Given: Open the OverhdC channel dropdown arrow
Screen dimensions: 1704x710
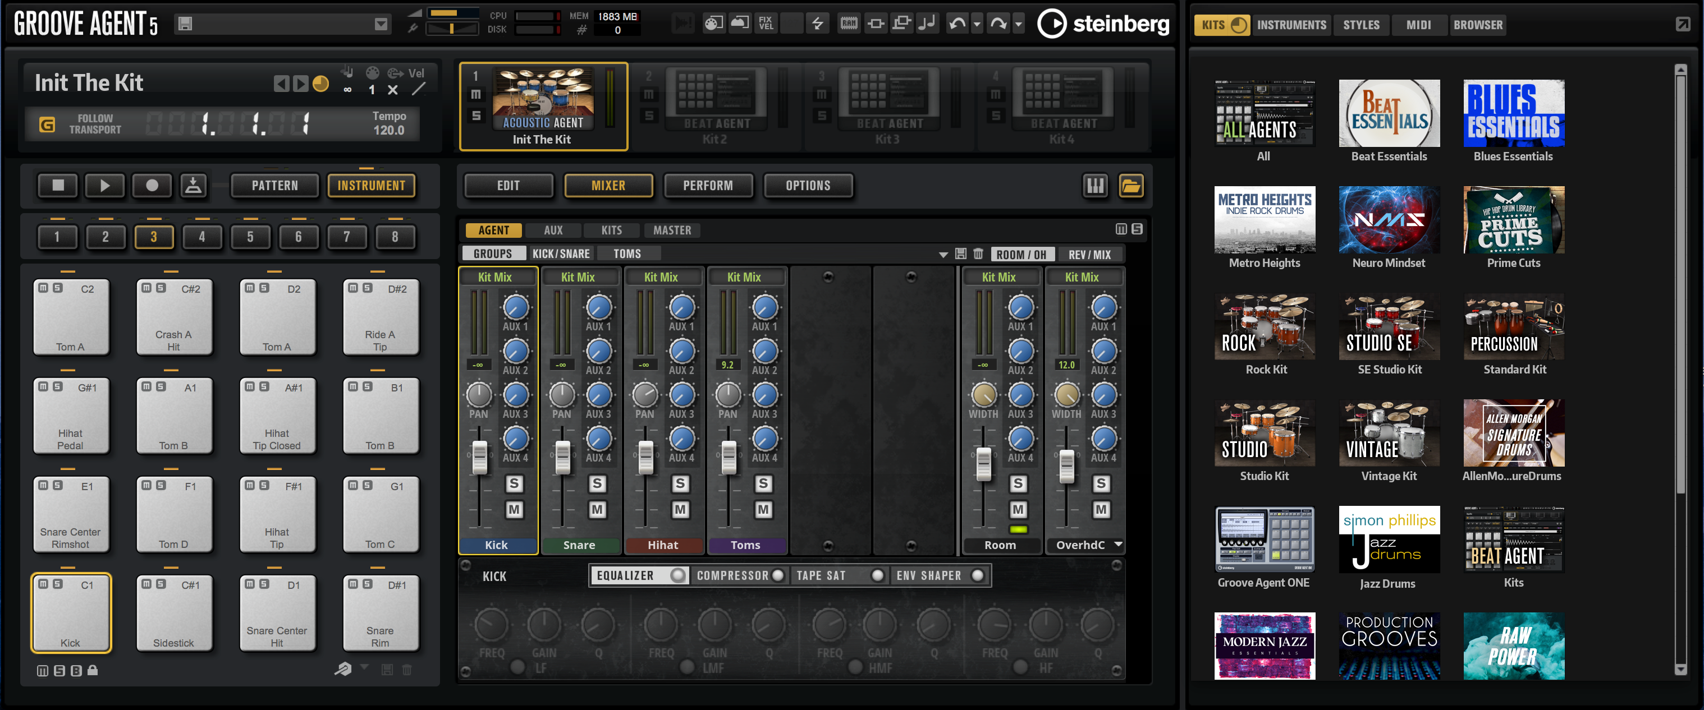Looking at the screenshot, I should coord(1118,544).
